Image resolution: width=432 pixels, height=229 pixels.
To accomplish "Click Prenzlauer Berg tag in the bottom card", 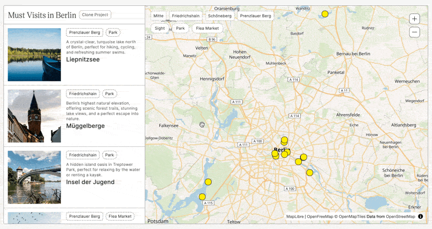I will (x=85, y=217).
